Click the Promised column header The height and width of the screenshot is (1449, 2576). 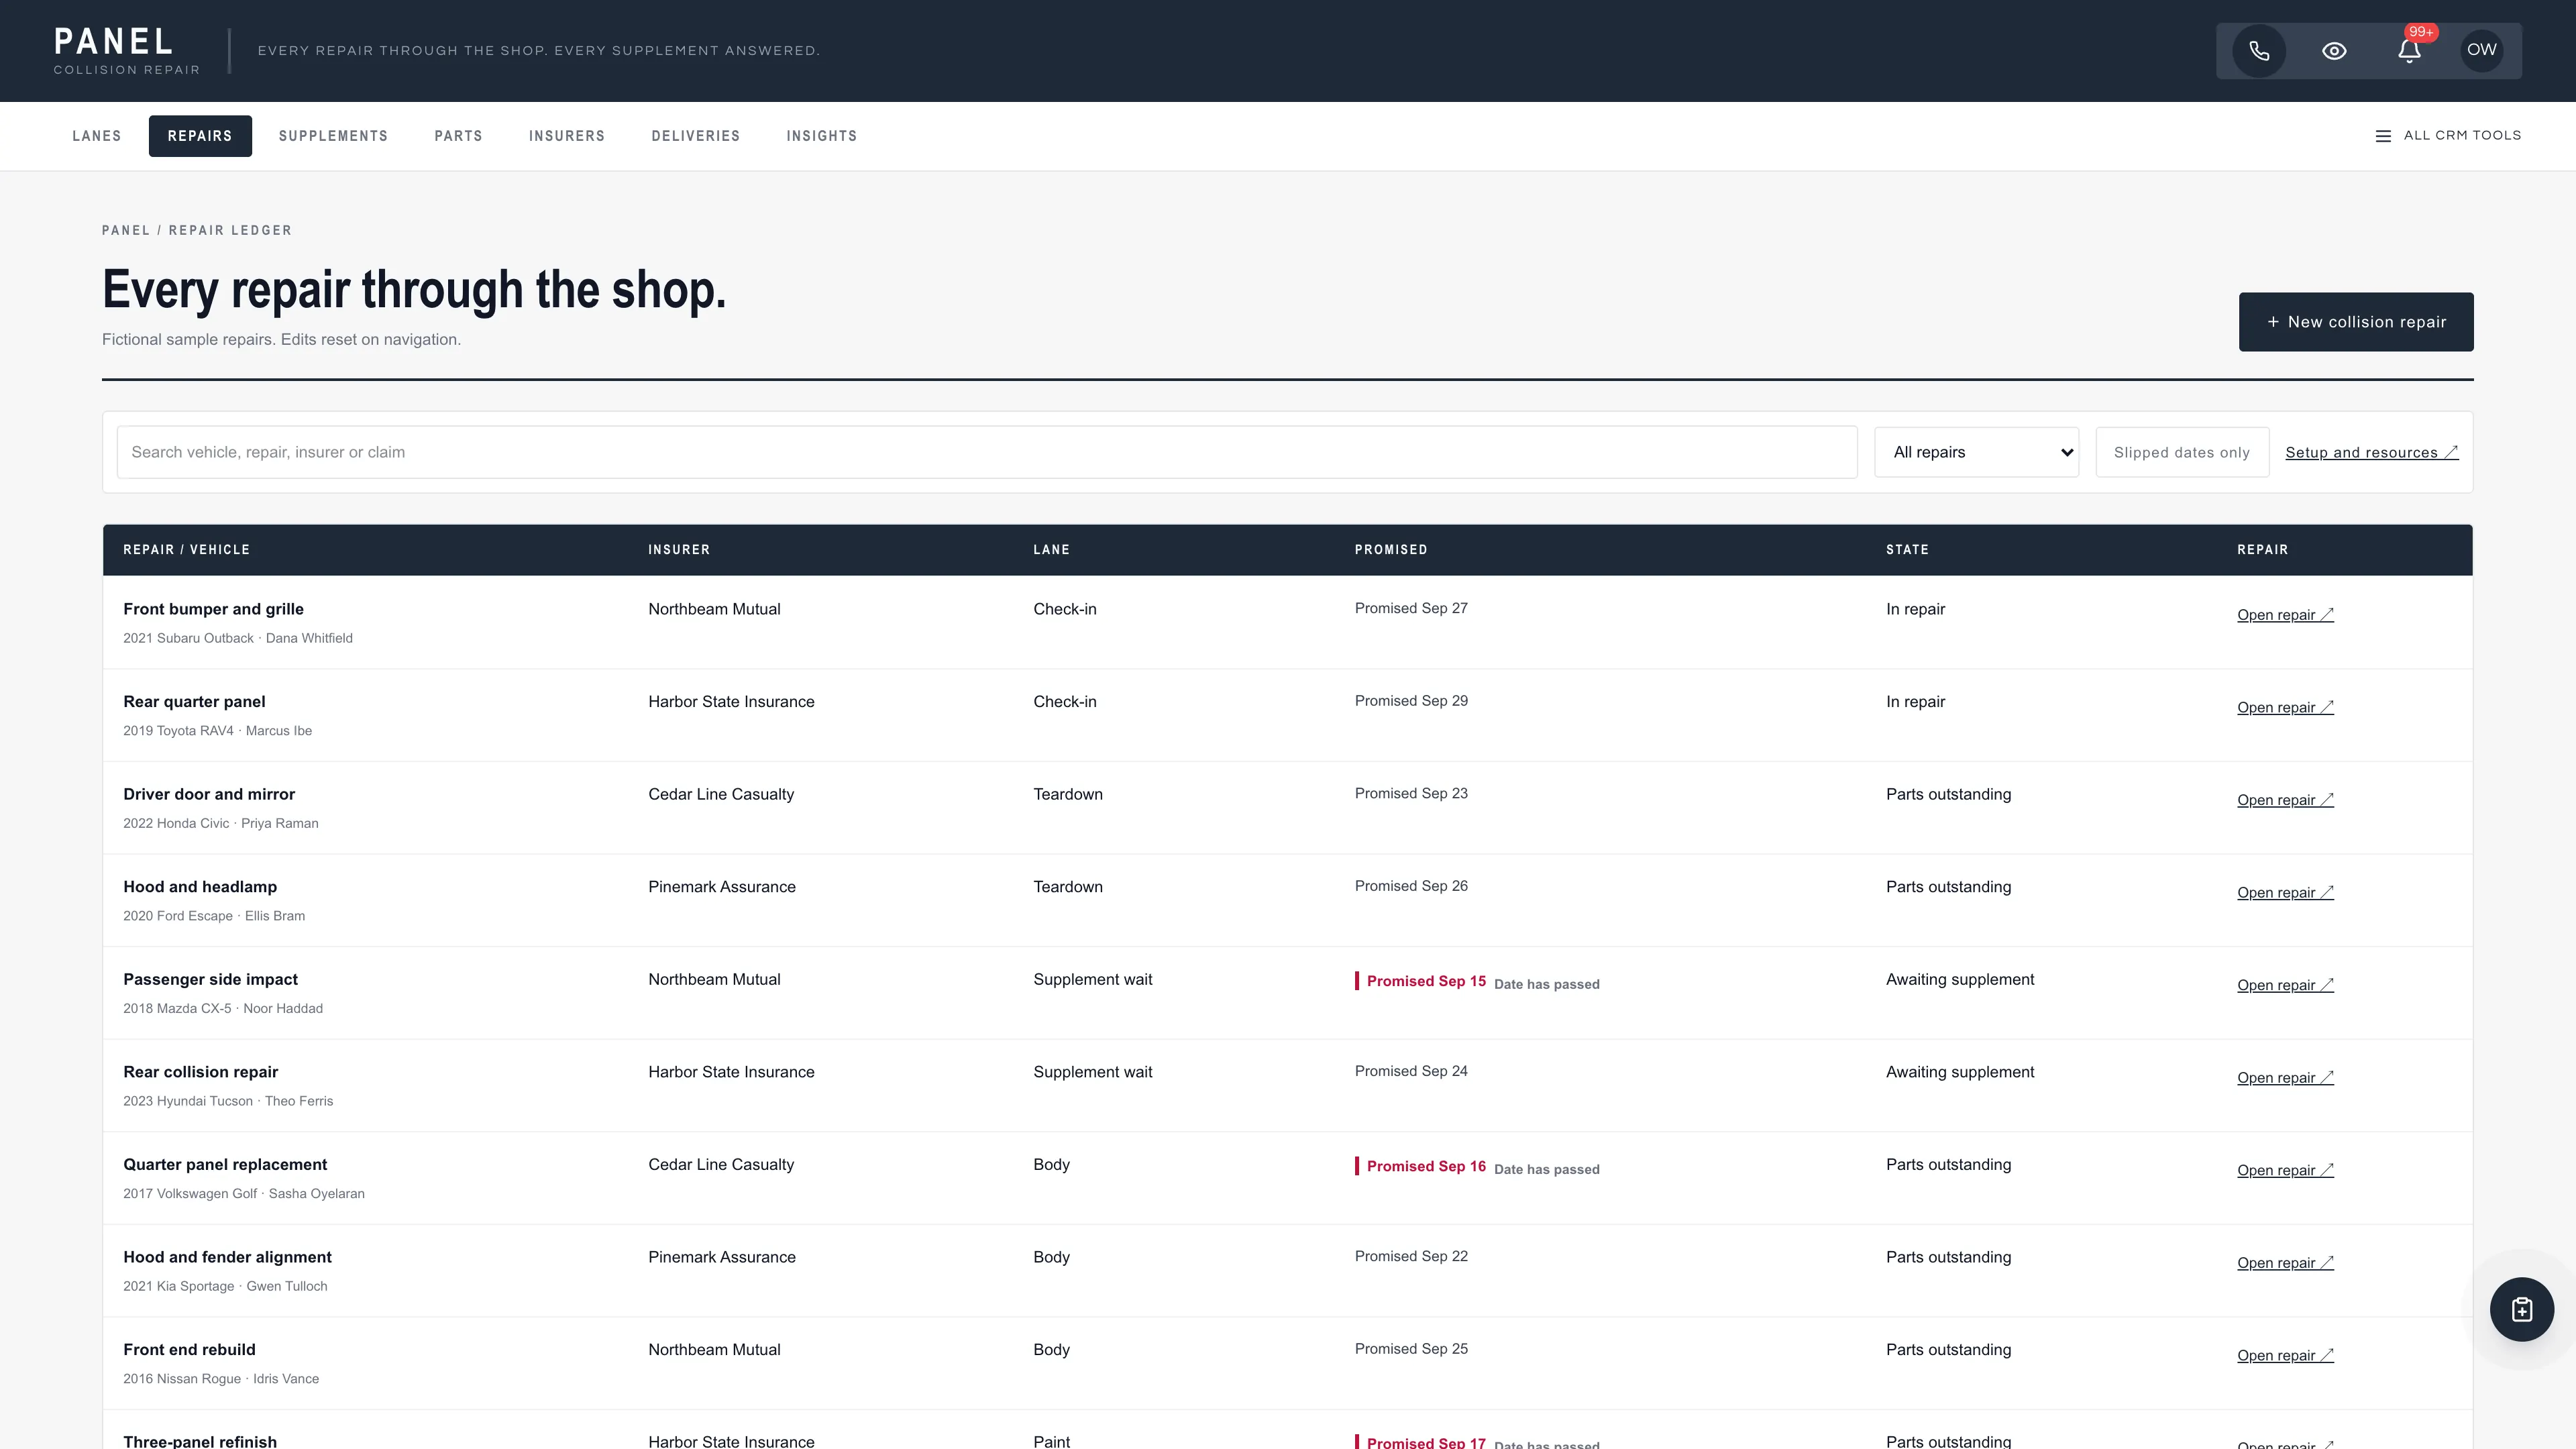pos(1390,550)
